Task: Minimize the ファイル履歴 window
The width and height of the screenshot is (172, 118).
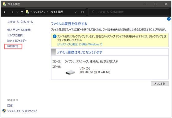Action: point(145,4)
